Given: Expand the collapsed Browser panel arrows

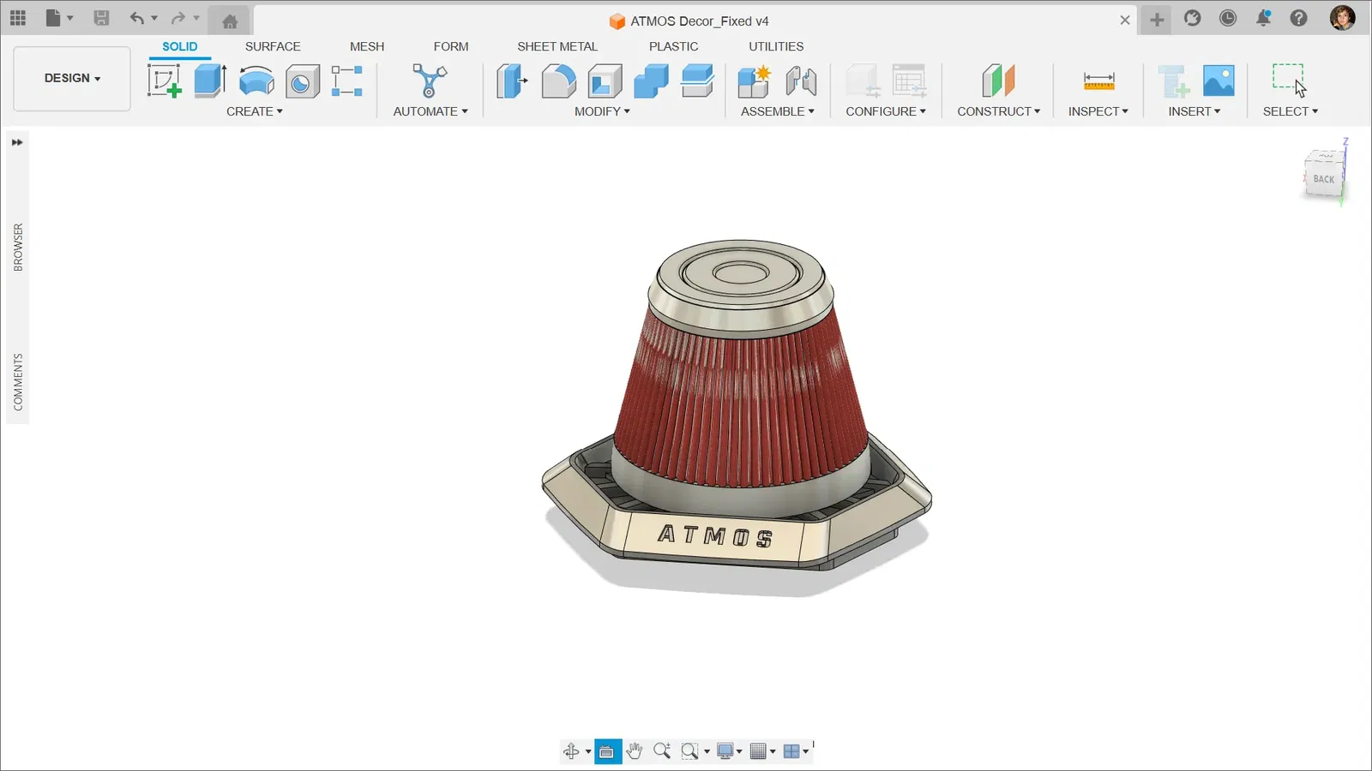Looking at the screenshot, I should pos(17,142).
